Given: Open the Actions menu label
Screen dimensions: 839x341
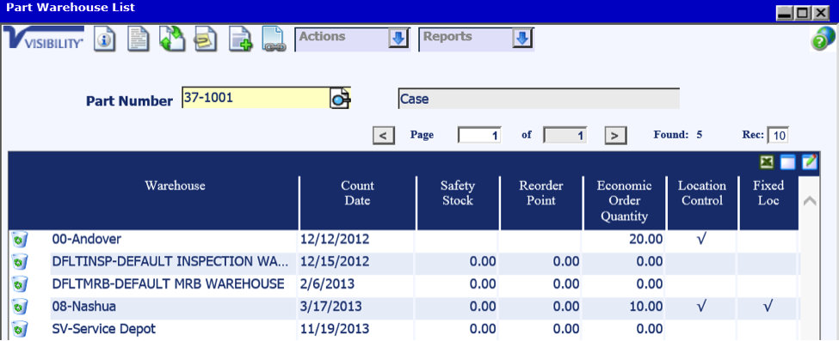Looking at the screenshot, I should pos(322,37).
